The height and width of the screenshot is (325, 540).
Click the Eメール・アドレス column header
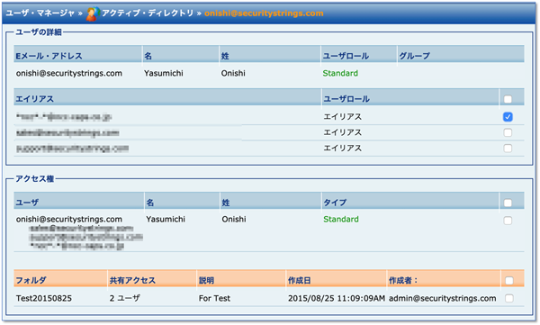click(49, 56)
